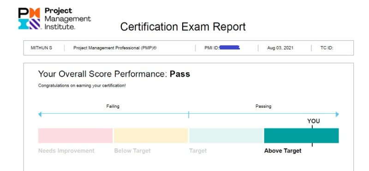This screenshot has width=369, height=171.
Task: Click the YOU score marker line
Action: click(312, 136)
